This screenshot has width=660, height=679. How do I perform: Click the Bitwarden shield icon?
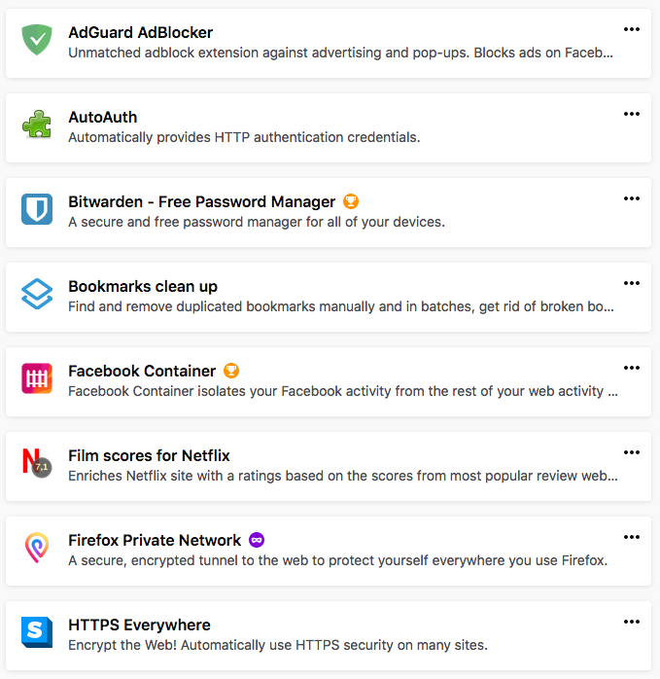(x=37, y=209)
